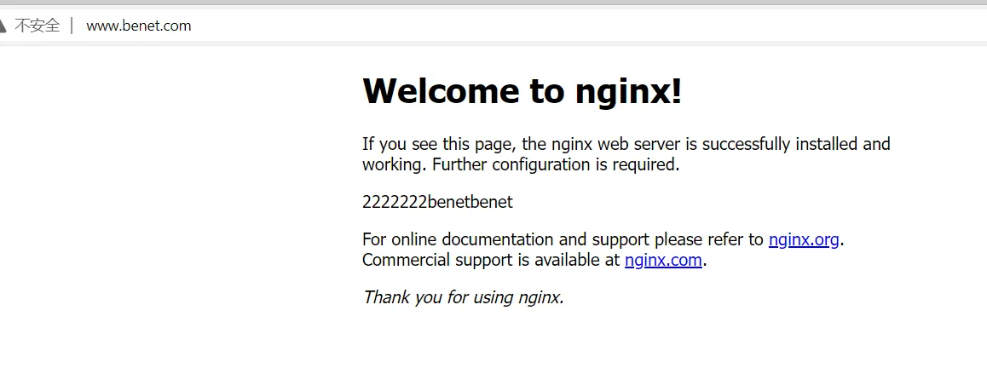Select the www.benet.com address bar URL
This screenshot has height=368, width=987.
pos(138,26)
